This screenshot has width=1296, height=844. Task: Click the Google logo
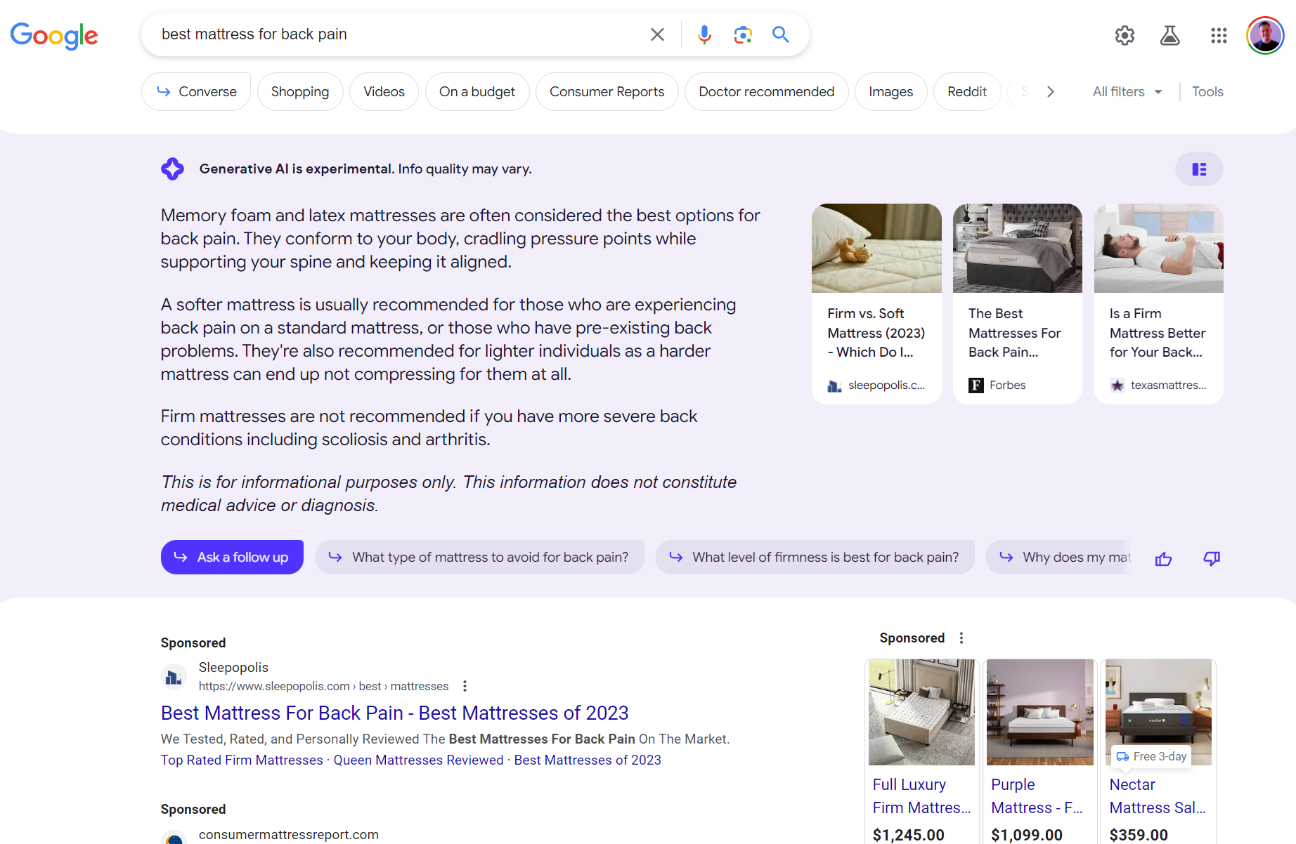tap(54, 36)
